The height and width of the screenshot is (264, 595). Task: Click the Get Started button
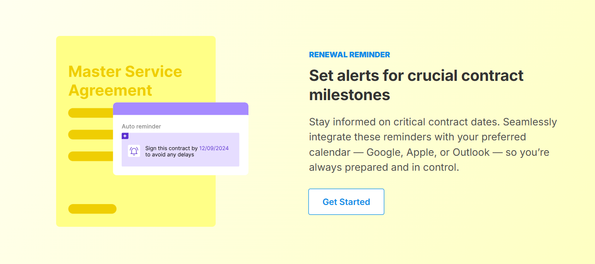tap(346, 202)
